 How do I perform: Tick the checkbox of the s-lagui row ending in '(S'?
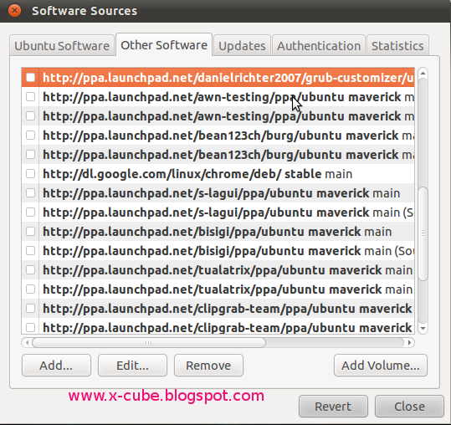[30, 212]
